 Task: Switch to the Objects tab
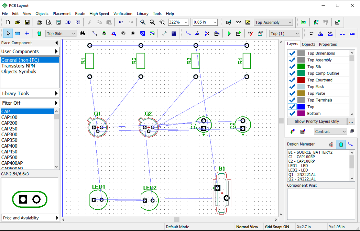(308, 44)
